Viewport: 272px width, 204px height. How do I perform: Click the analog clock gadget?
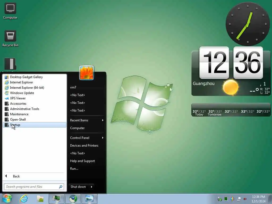tap(248, 24)
